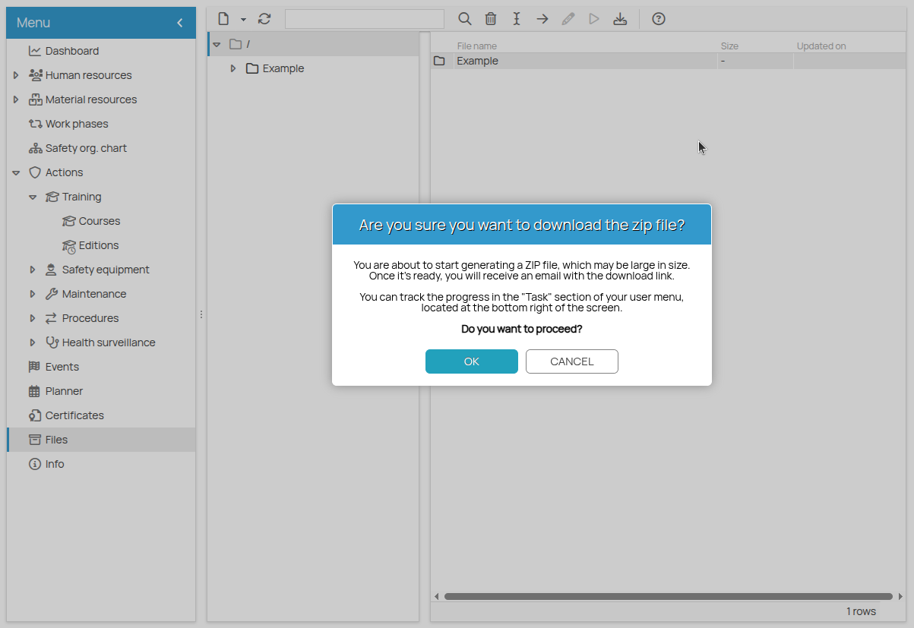
Task: Open Editions under Training
Action: [x=99, y=245]
